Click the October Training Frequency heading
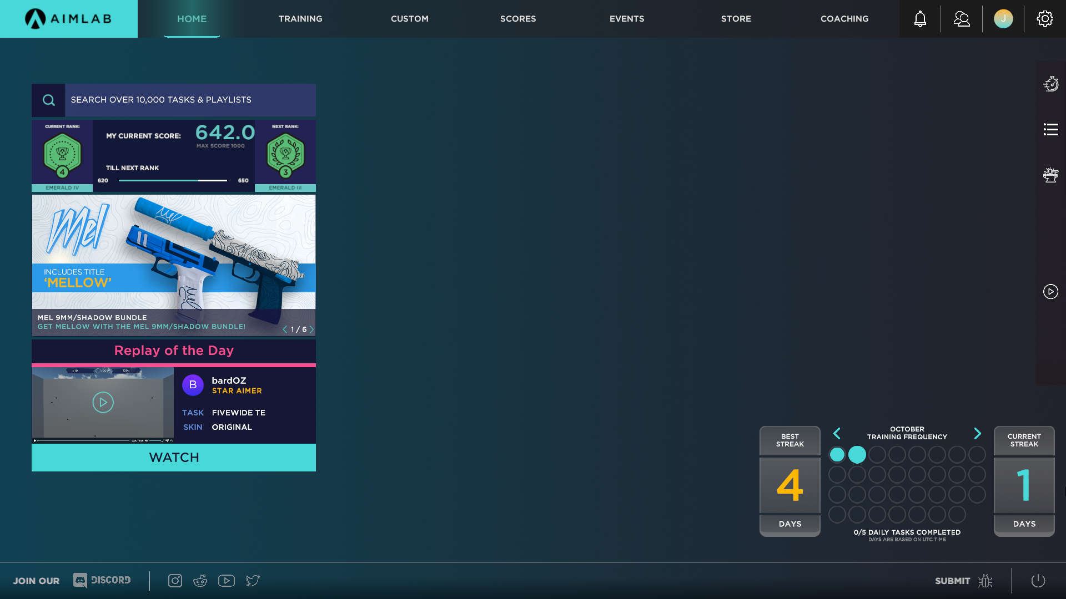This screenshot has height=599, width=1066. 907,433
